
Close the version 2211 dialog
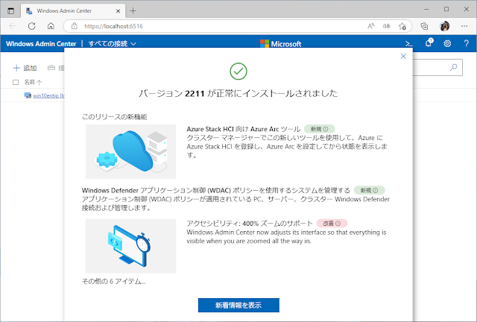[403, 57]
